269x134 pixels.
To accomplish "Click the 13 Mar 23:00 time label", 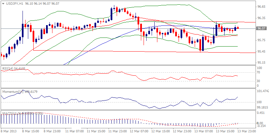I will coord(247,131).
